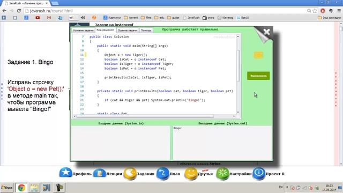Click the browser Forward arrow

click(x=11, y=11)
